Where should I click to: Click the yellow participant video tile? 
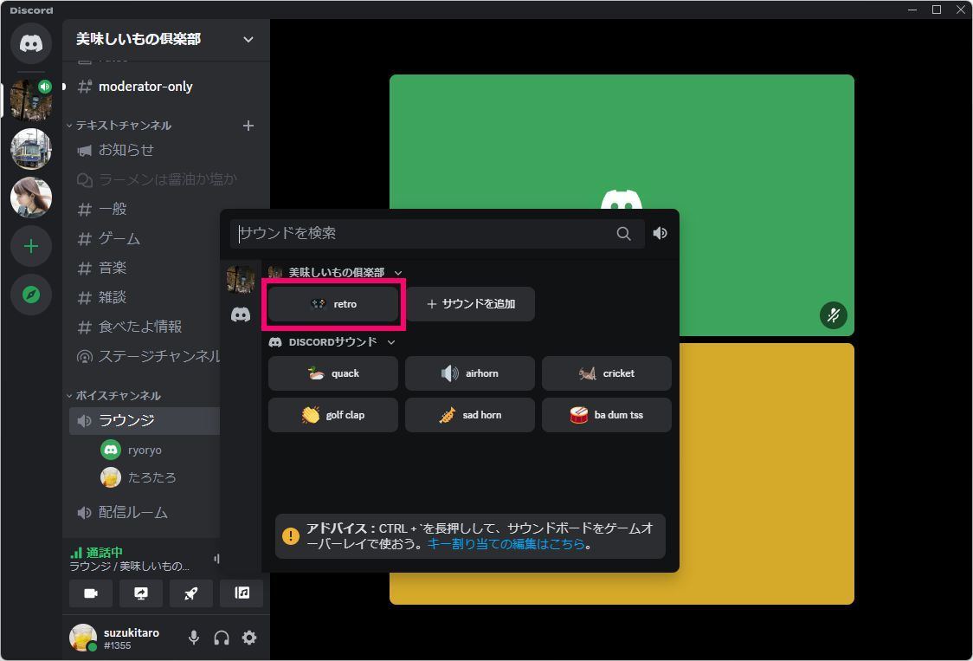(767, 472)
